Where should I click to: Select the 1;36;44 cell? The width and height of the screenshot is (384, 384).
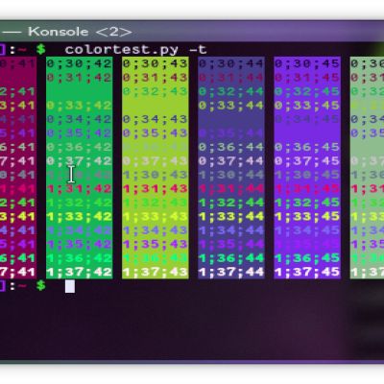click(x=231, y=258)
